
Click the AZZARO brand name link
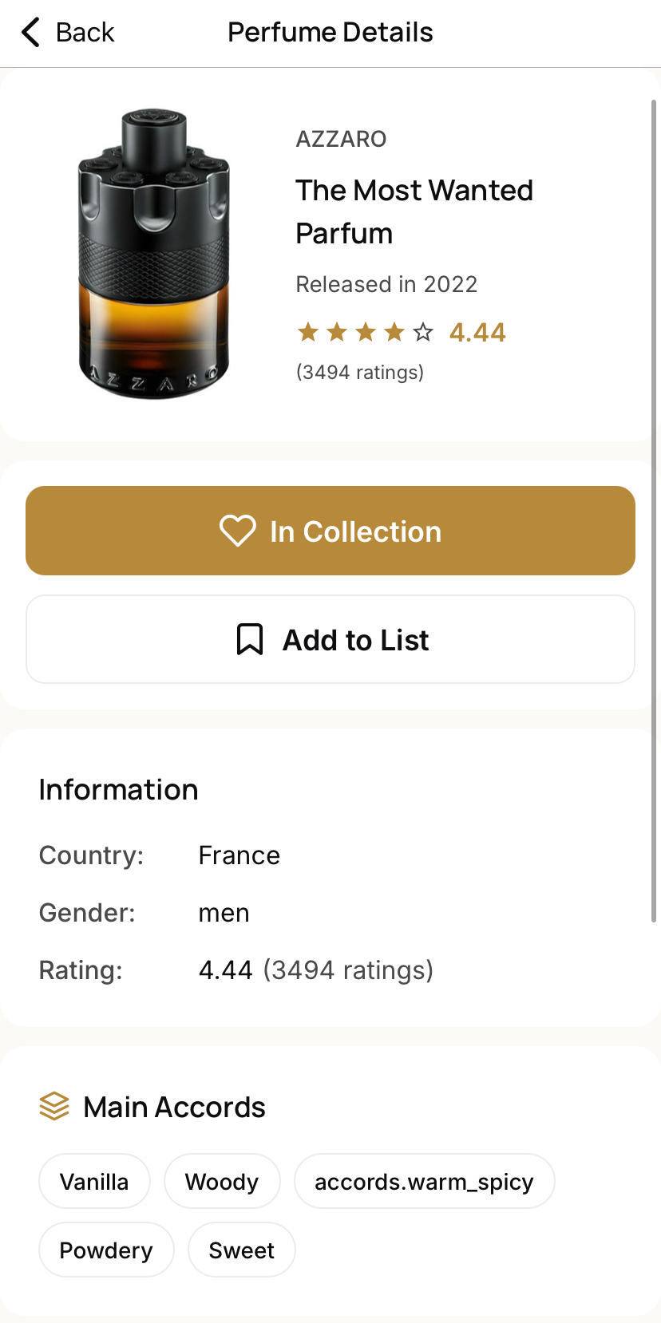point(341,139)
